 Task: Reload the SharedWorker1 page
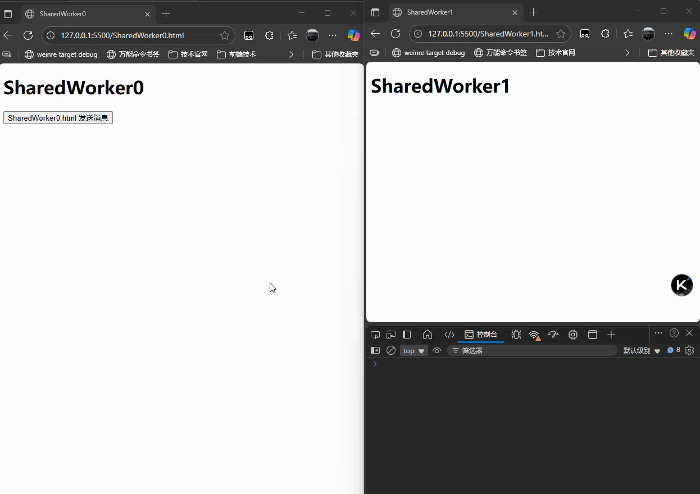(x=396, y=34)
